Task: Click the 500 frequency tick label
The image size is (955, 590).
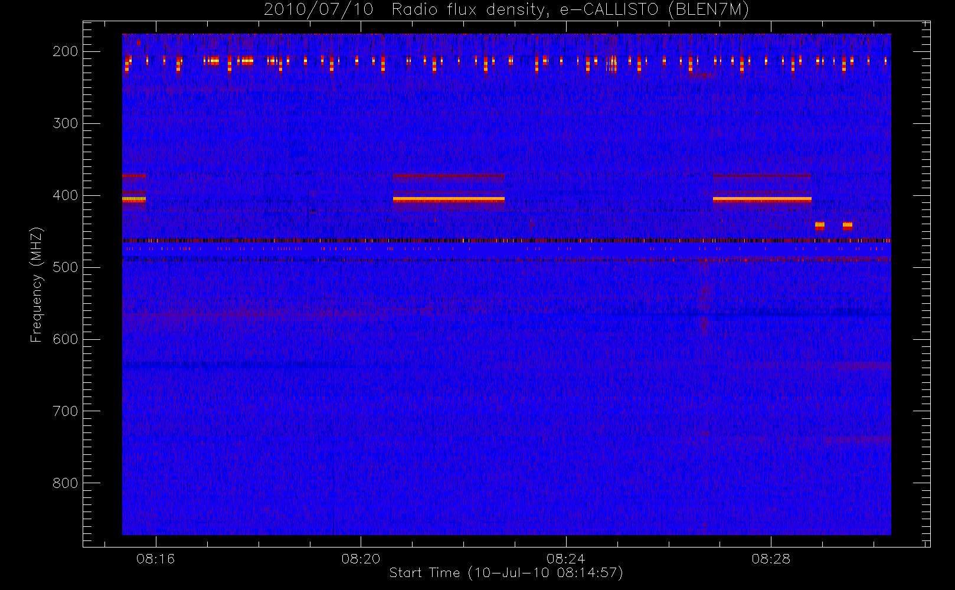Action: 66,267
